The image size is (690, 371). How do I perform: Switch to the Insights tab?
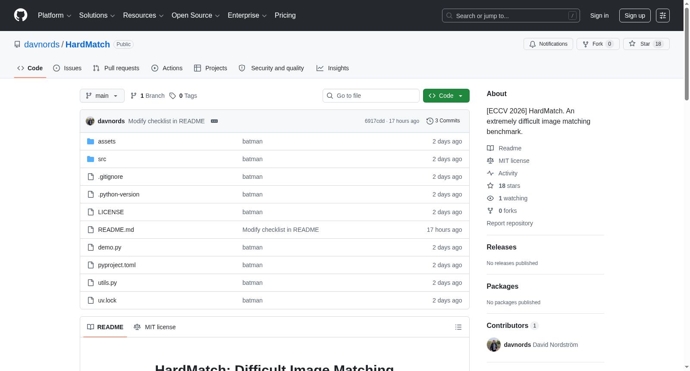(332, 68)
